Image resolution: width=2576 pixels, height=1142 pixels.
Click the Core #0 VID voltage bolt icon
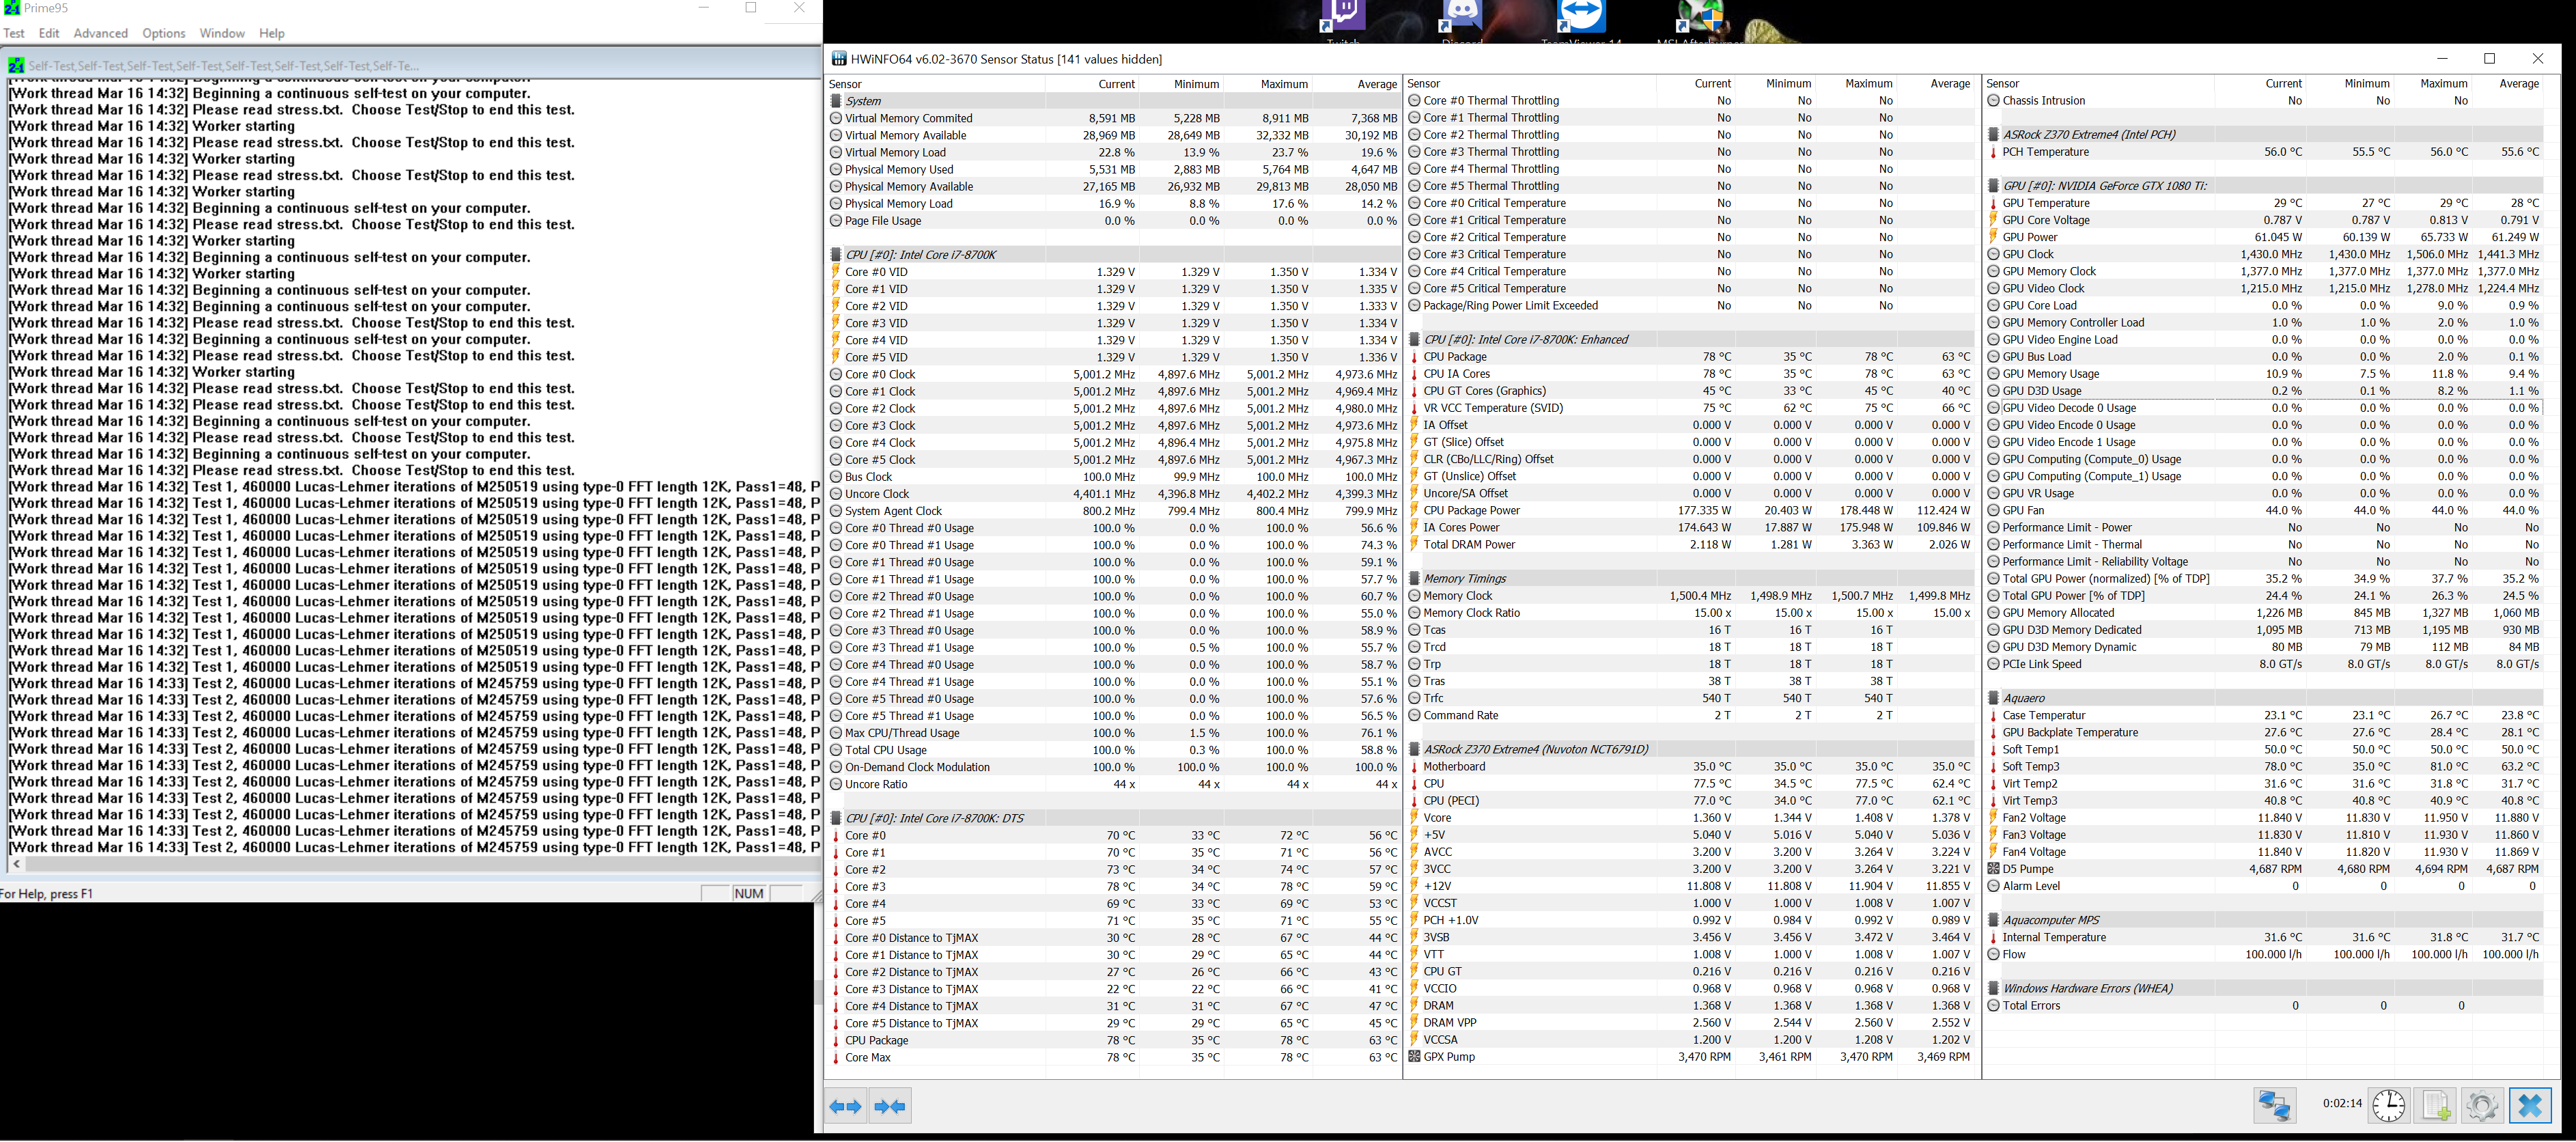point(836,272)
